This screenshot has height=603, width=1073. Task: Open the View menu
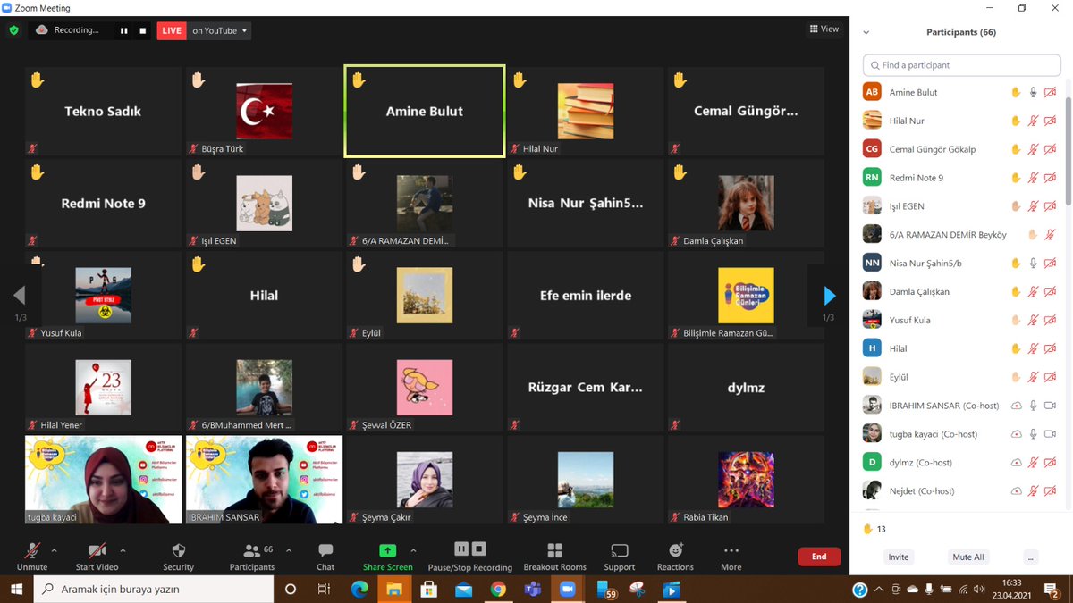coord(822,28)
